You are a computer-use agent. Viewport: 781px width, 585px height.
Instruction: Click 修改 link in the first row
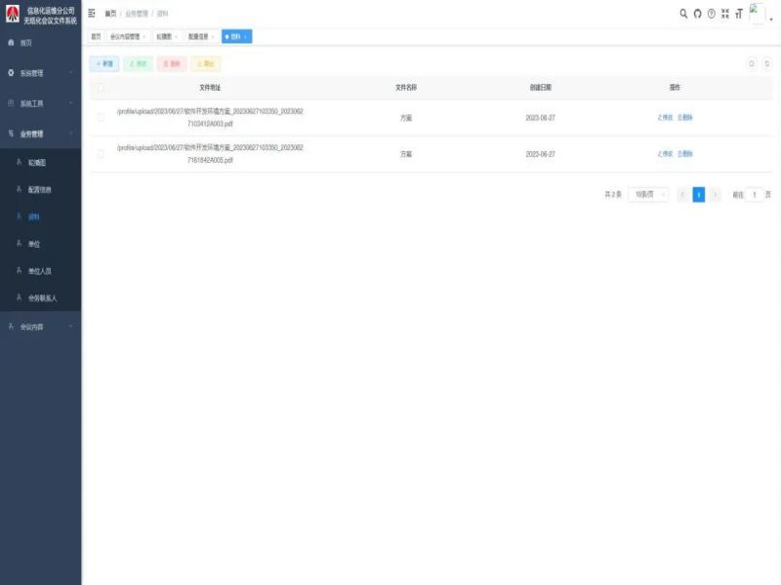click(x=665, y=117)
